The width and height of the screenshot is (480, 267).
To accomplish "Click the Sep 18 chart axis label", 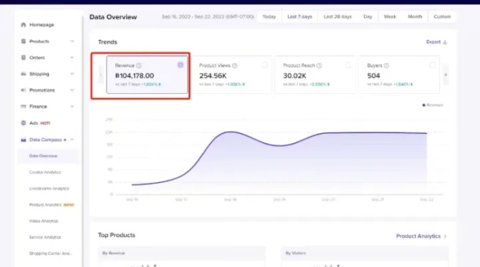I will (x=230, y=200).
